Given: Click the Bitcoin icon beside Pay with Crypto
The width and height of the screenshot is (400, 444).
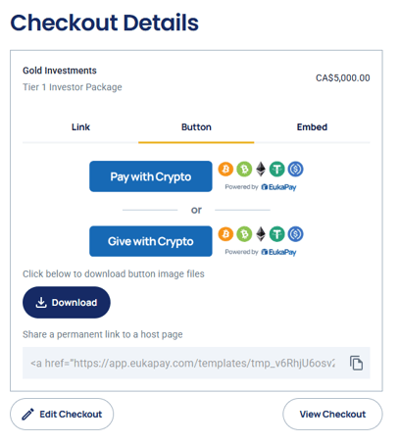Looking at the screenshot, I should 225,170.
